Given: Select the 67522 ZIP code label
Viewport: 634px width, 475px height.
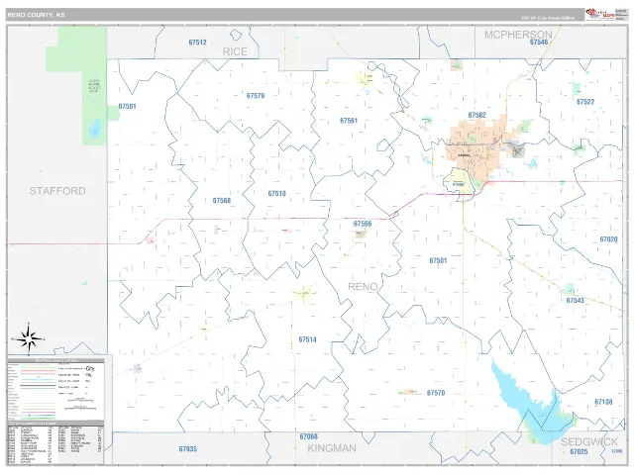Looking at the screenshot, I should tap(585, 102).
